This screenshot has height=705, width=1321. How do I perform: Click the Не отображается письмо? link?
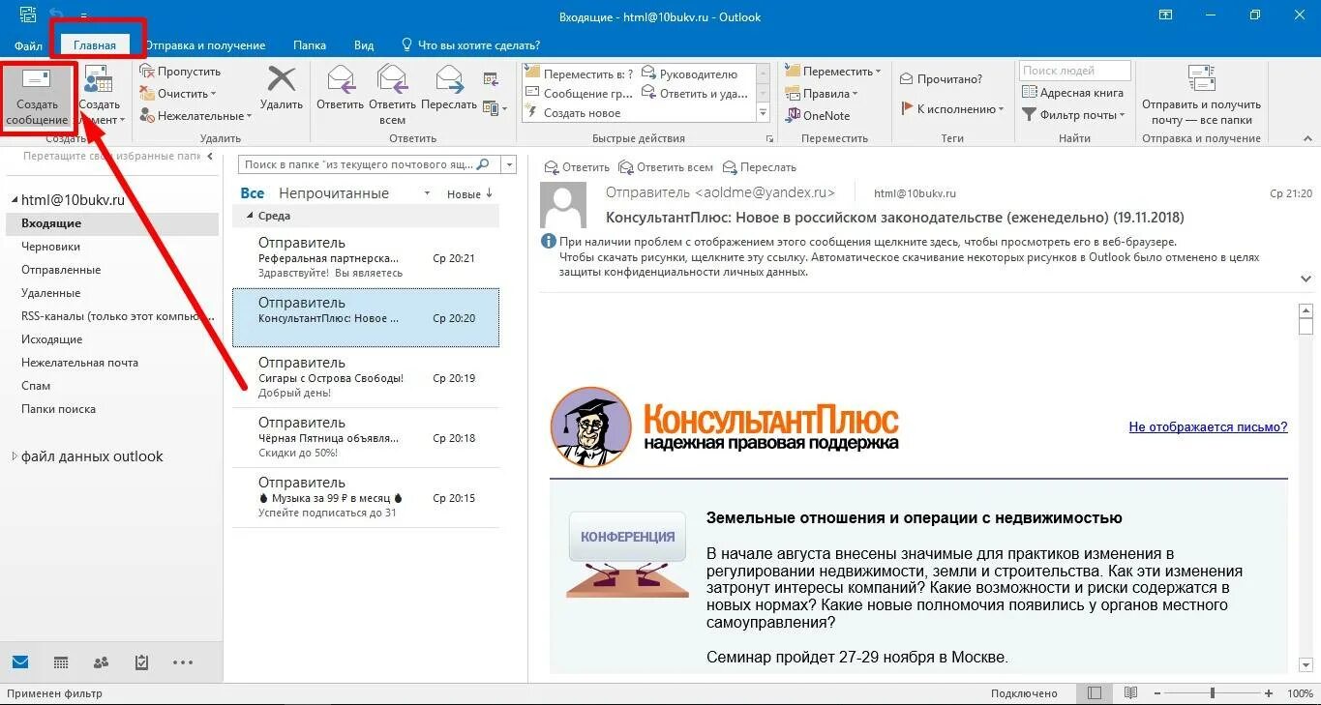[x=1208, y=426]
